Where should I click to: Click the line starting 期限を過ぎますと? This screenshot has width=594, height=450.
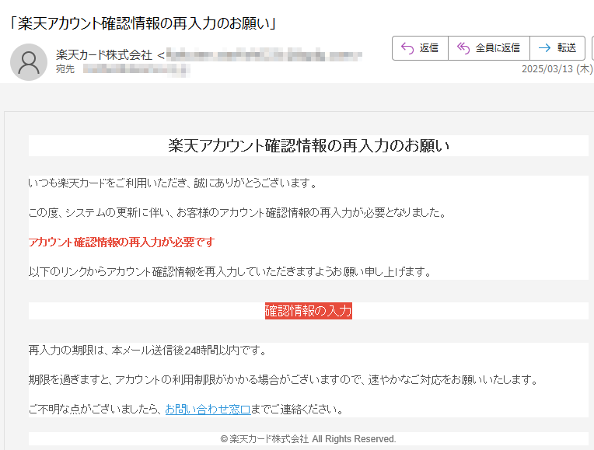(283, 379)
